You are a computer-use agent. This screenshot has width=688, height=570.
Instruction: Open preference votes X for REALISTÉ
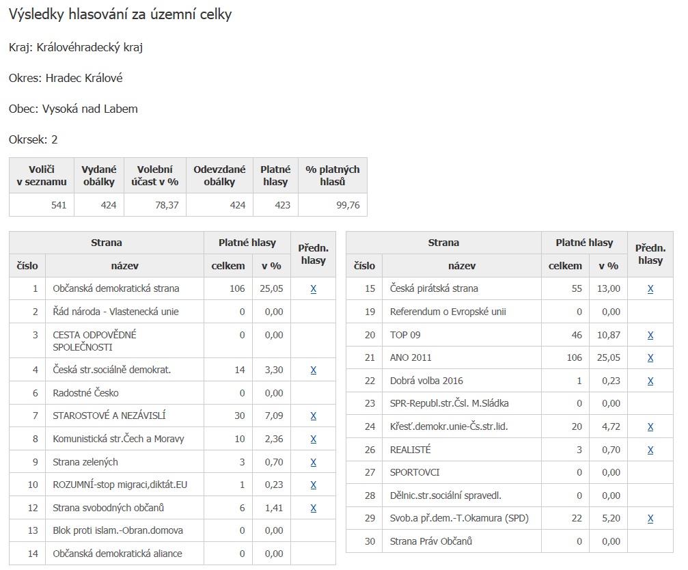tap(650, 450)
